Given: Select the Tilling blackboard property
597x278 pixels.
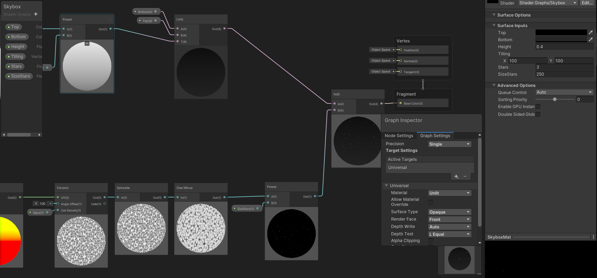Looking at the screenshot, I should 15,57.
